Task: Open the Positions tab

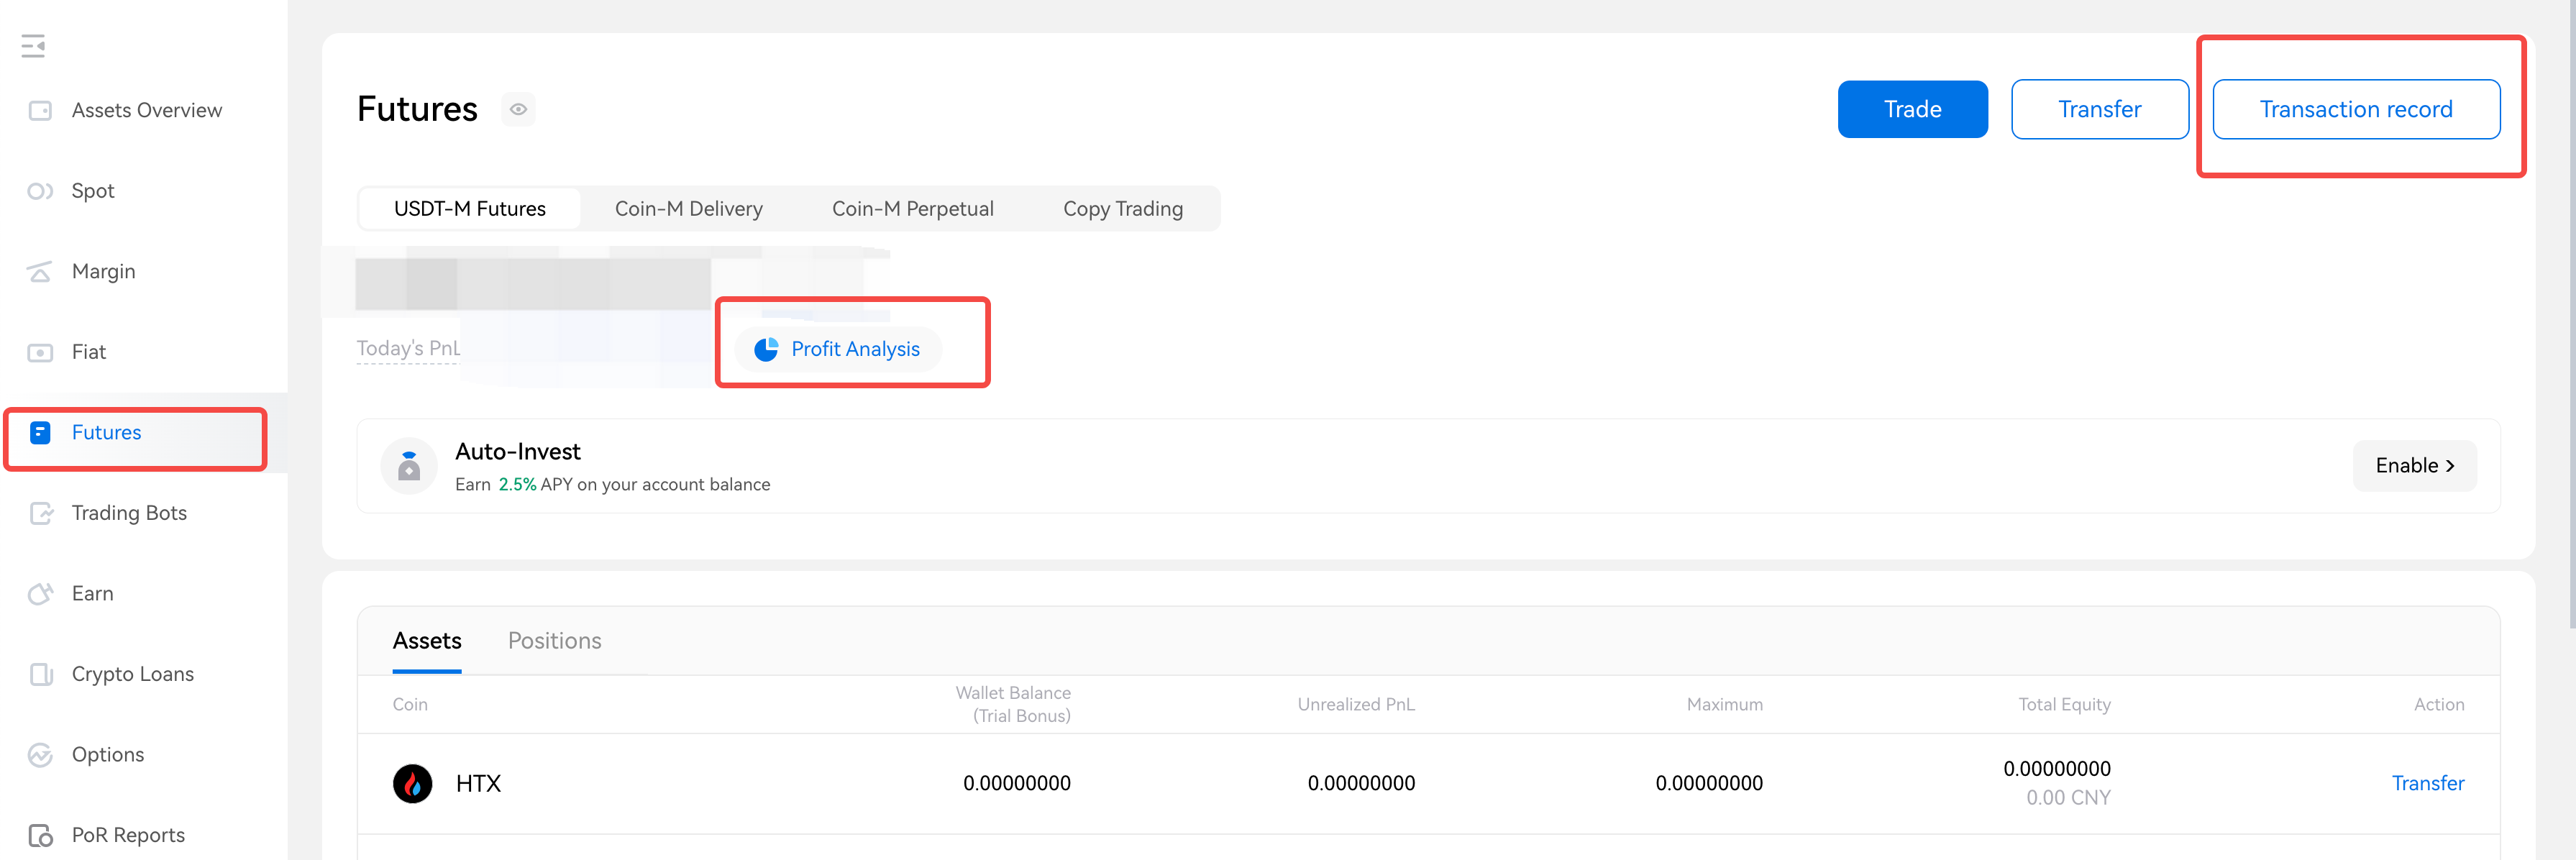Action: point(554,641)
